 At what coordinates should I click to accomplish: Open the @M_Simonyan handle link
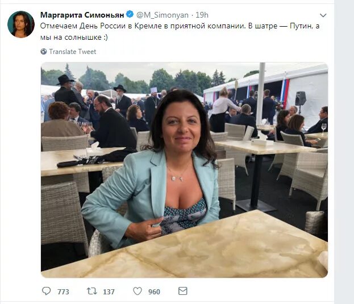point(163,15)
